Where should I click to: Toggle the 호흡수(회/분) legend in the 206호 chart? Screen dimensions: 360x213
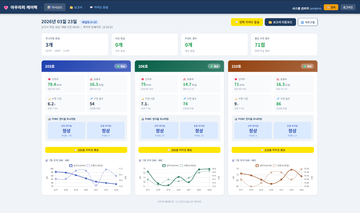point(189,165)
